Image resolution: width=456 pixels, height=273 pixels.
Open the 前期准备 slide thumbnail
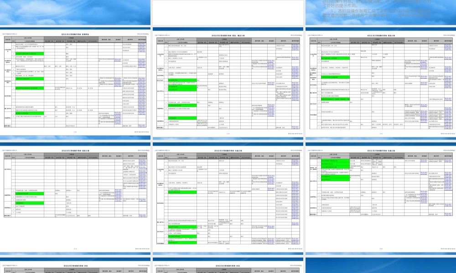tap(75, 84)
